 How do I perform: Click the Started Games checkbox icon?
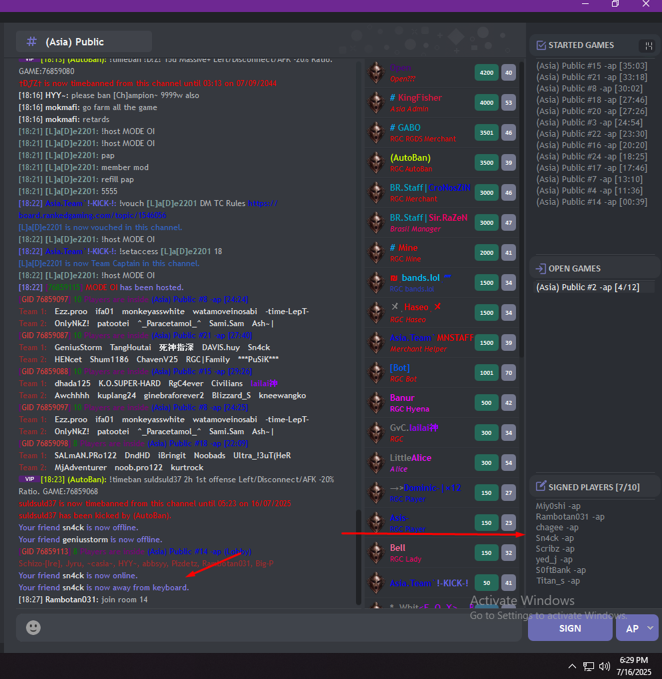[x=541, y=45]
